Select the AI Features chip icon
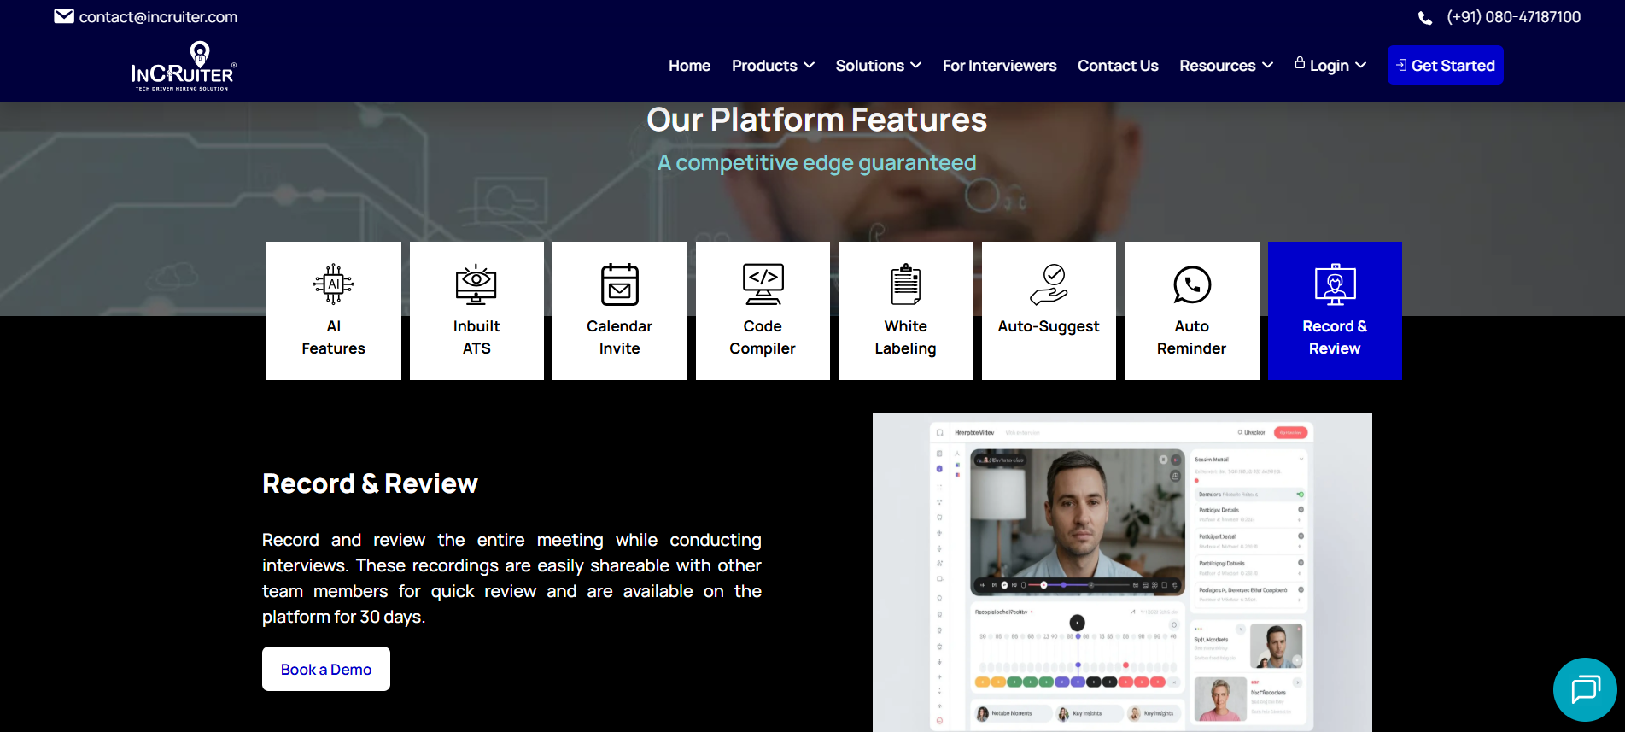This screenshot has height=732, width=1625. (x=333, y=284)
